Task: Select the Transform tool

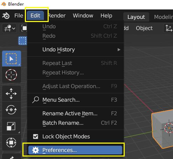Action: 11,142
